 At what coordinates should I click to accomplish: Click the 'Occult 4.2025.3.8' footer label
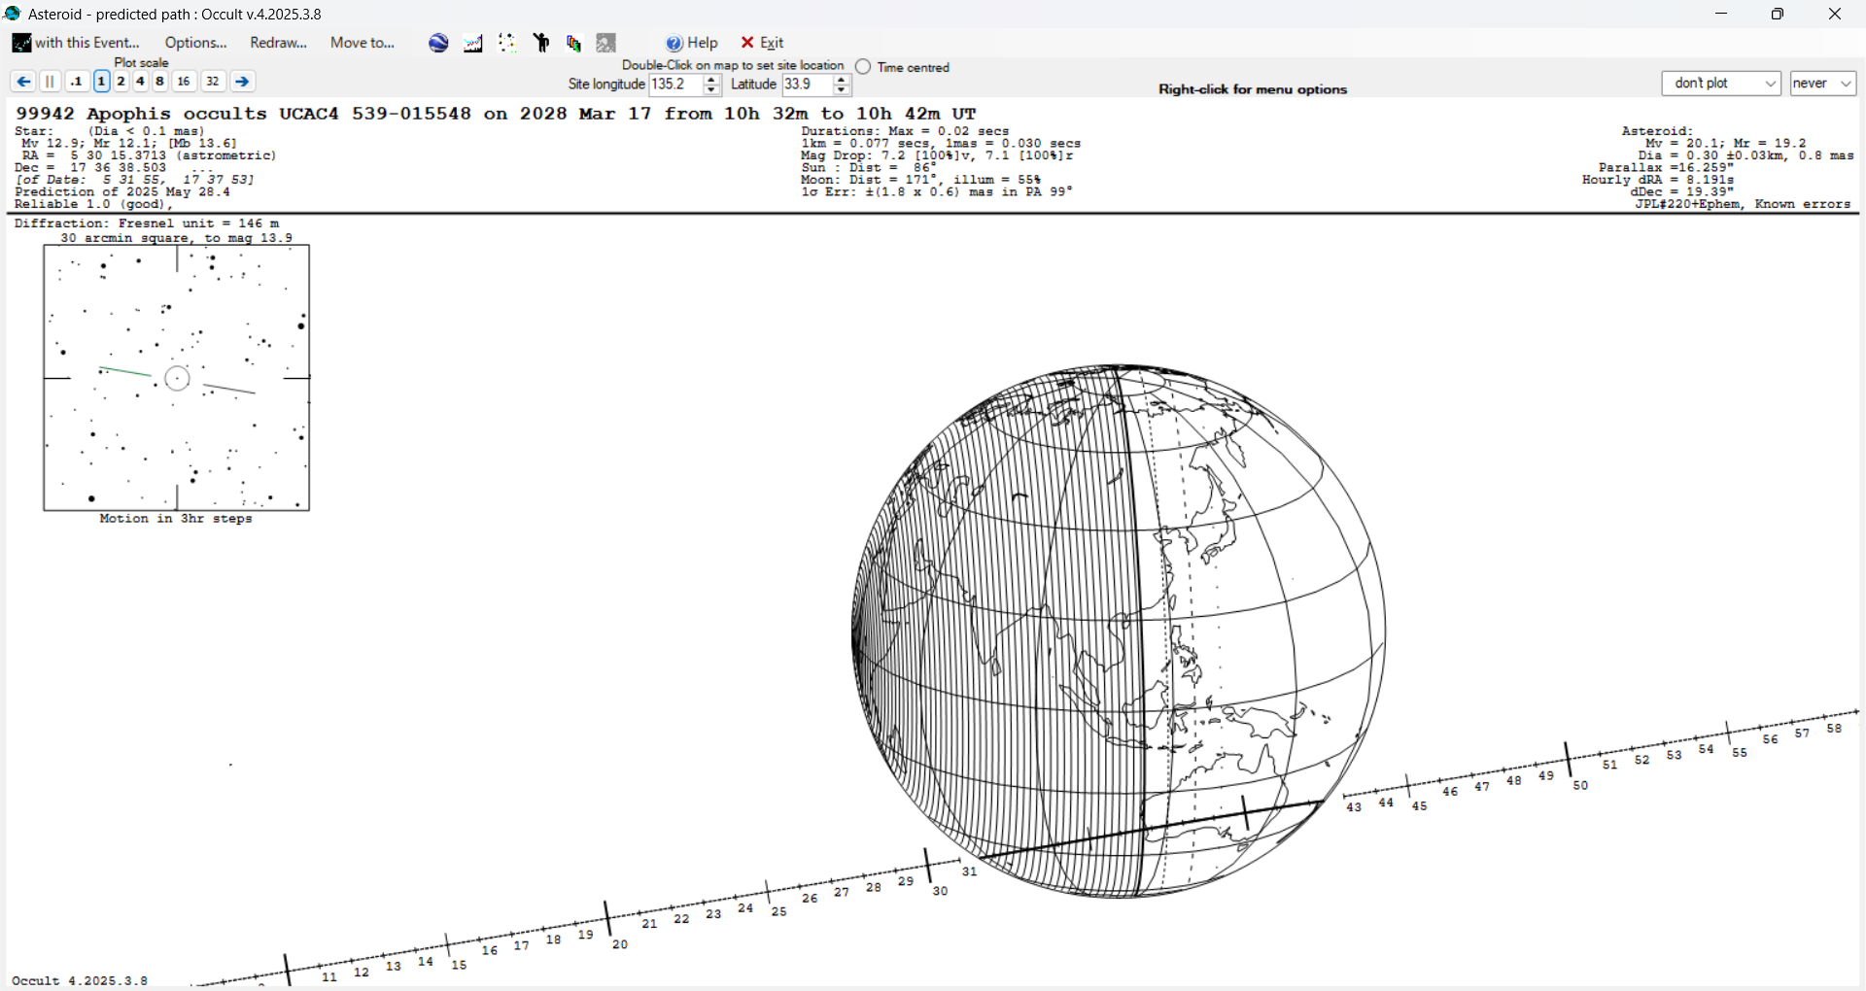point(80,980)
